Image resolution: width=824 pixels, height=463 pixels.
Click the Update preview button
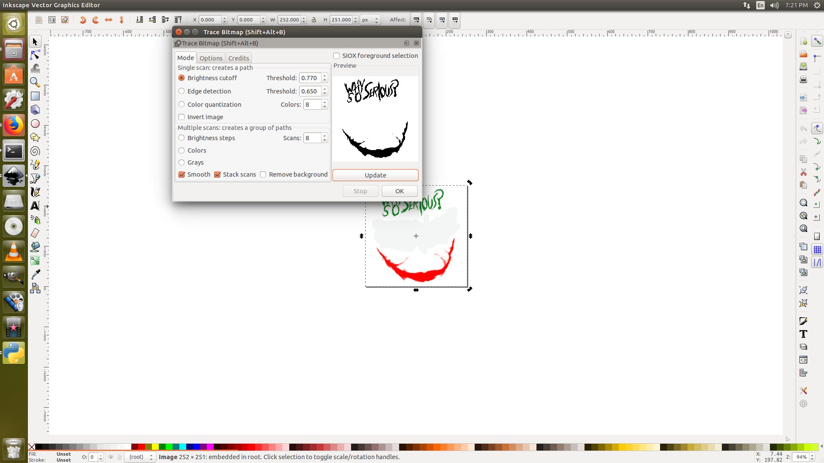375,175
